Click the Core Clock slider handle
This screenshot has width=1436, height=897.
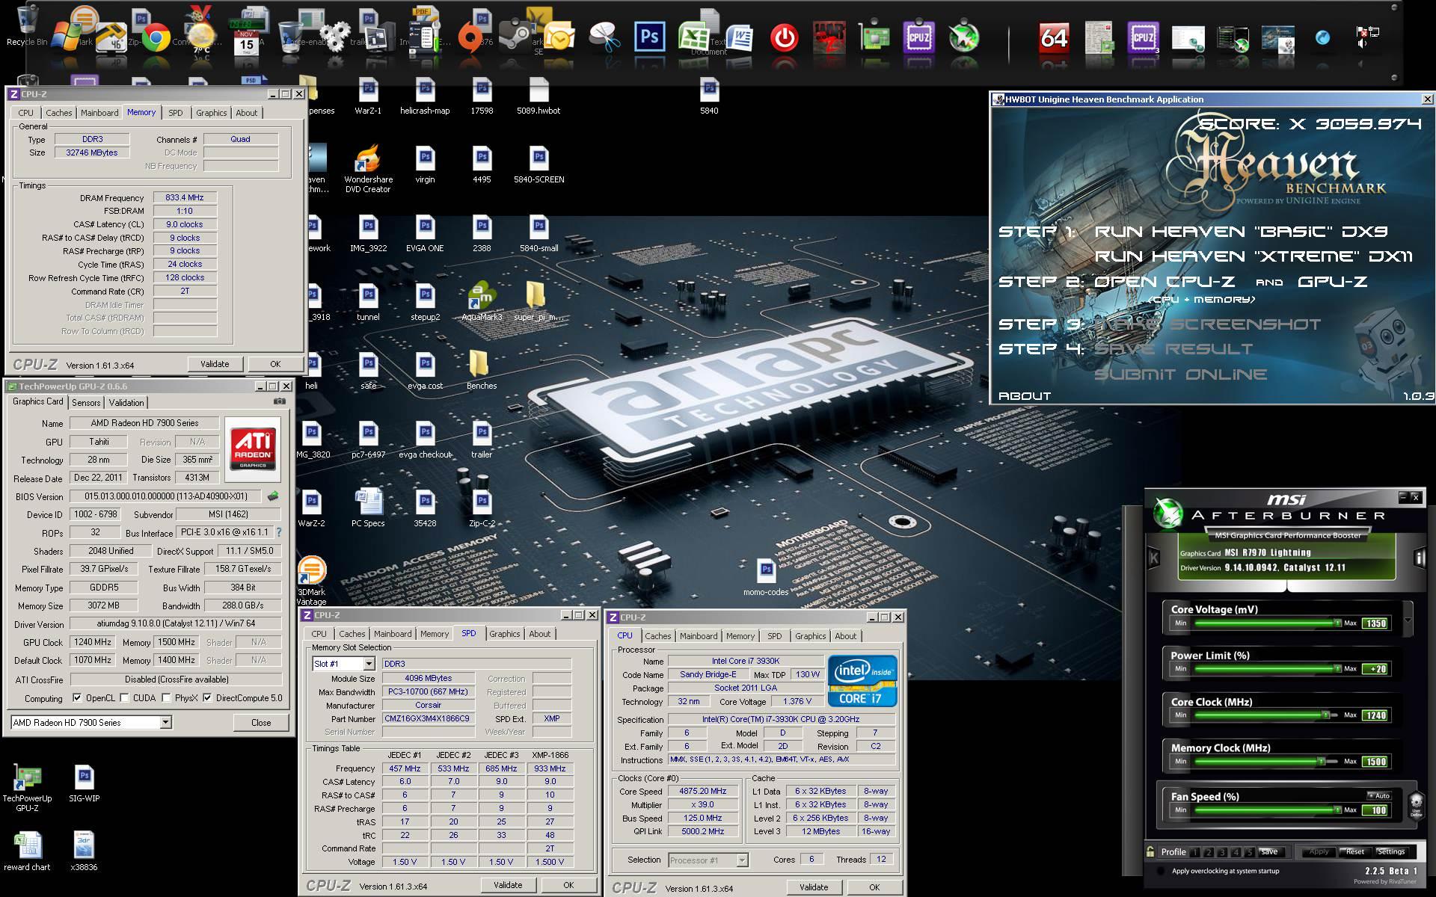(x=1325, y=715)
